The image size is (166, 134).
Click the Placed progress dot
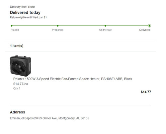[12, 26]
